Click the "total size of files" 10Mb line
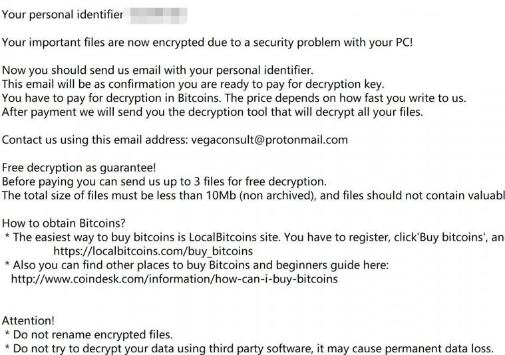505x355 pixels. [x=253, y=195]
